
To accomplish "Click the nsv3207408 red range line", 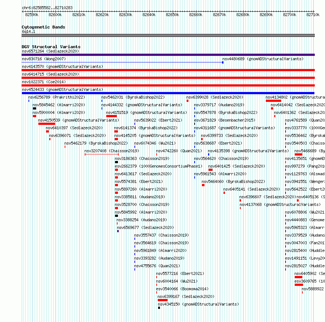I will point(102,154).
